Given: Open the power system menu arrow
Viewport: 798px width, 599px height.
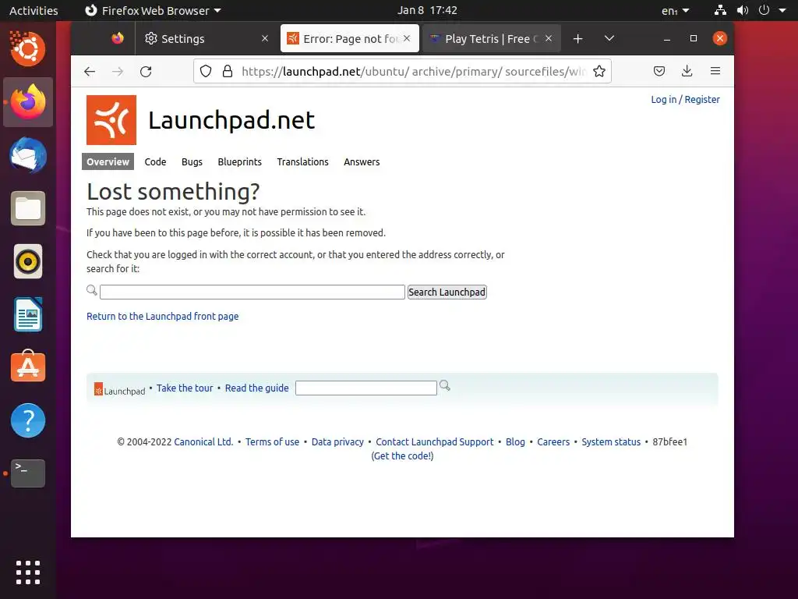Looking at the screenshot, I should [x=782, y=10].
